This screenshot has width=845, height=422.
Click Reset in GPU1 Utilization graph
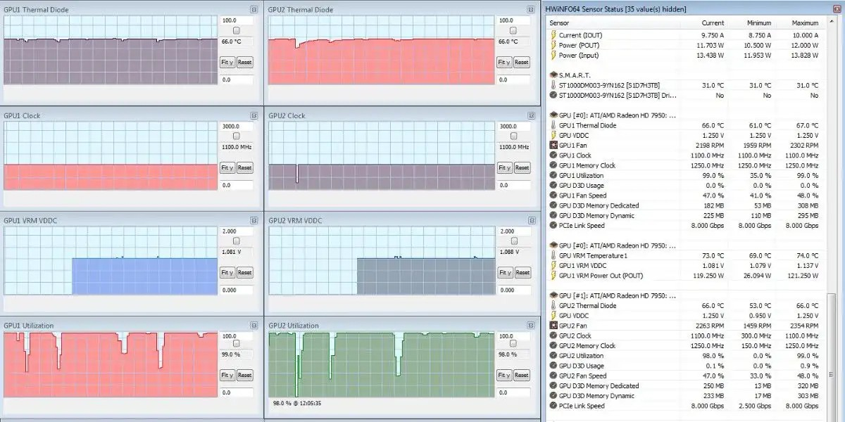click(x=244, y=376)
